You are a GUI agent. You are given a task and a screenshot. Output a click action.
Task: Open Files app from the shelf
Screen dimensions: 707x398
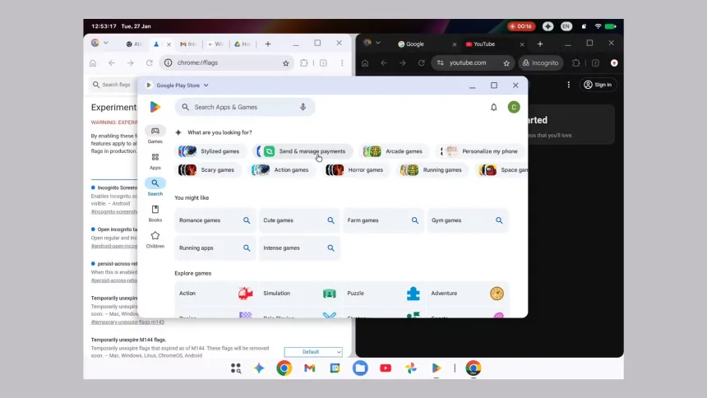click(x=360, y=368)
